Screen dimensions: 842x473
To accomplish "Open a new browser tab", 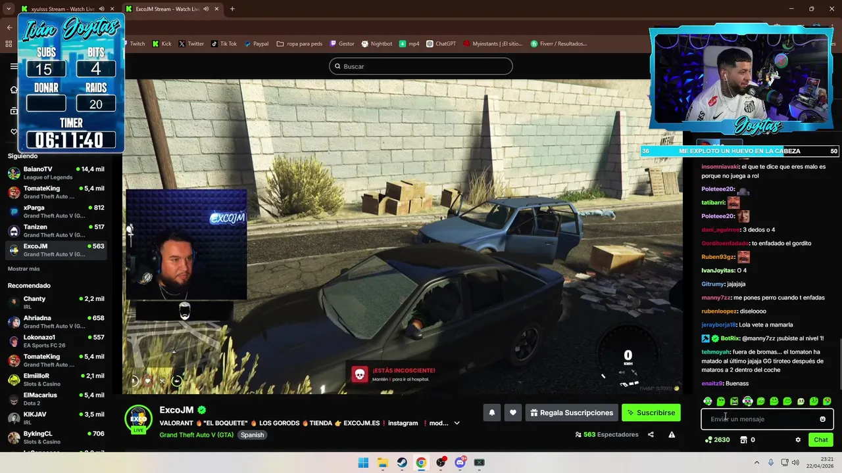I will [232, 9].
